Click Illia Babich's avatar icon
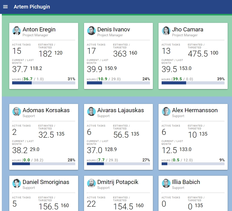The image size is (232, 211). pos(166,183)
